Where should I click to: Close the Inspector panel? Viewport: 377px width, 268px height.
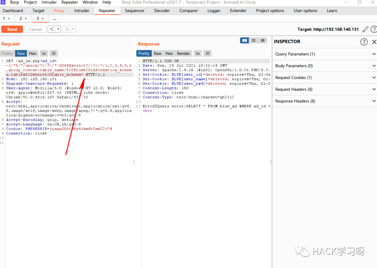pyautogui.click(x=374, y=42)
